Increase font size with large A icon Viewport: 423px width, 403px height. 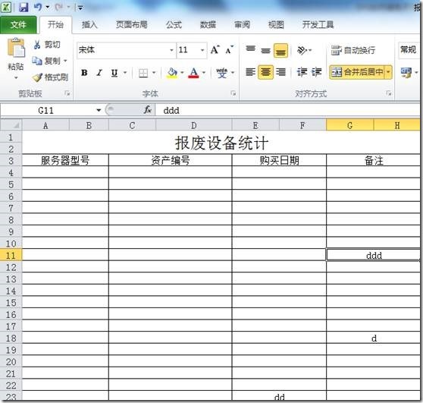215,49
